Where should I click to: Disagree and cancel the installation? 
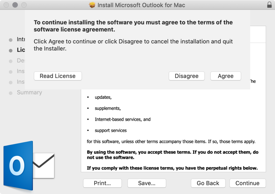186,76
